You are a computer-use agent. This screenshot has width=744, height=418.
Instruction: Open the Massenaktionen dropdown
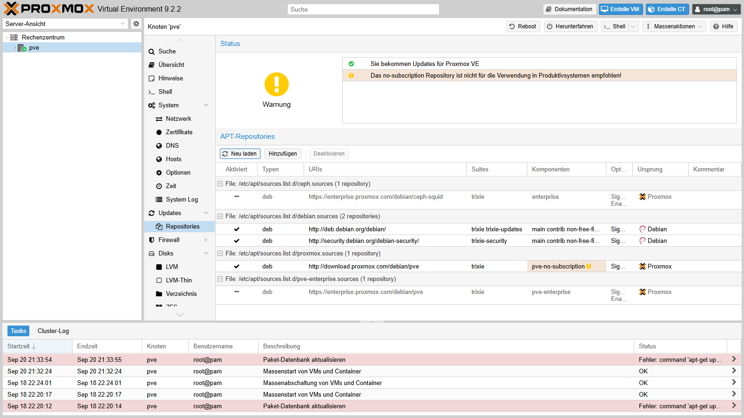[674, 26]
